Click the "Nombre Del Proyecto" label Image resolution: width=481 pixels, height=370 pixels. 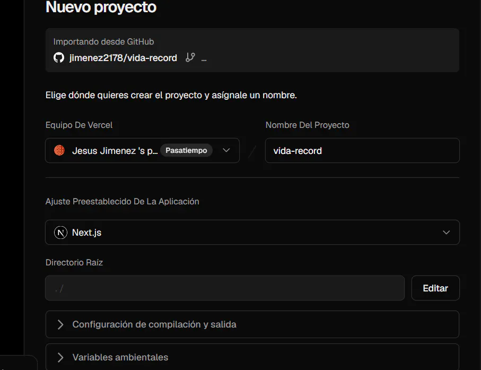click(x=308, y=125)
